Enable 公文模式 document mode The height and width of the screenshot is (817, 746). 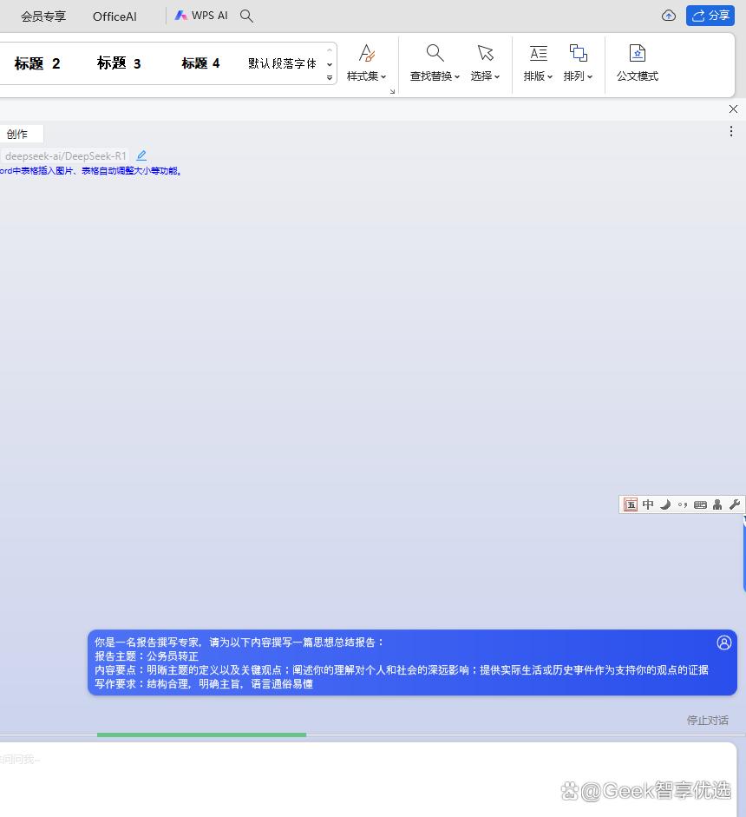coord(638,63)
